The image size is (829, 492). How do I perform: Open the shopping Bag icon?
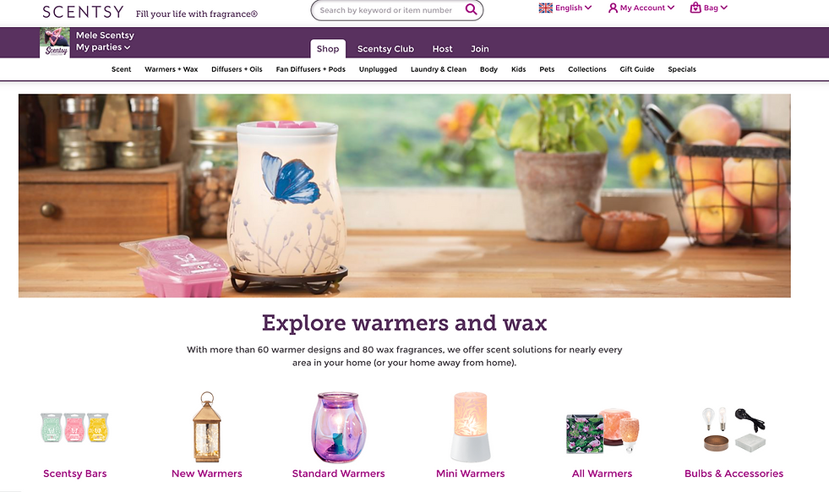695,8
